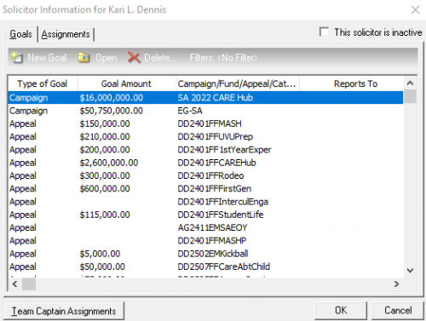This screenshot has width=426, height=321.
Task: Click the horizontal scrollbar thumb
Action: coord(29,284)
